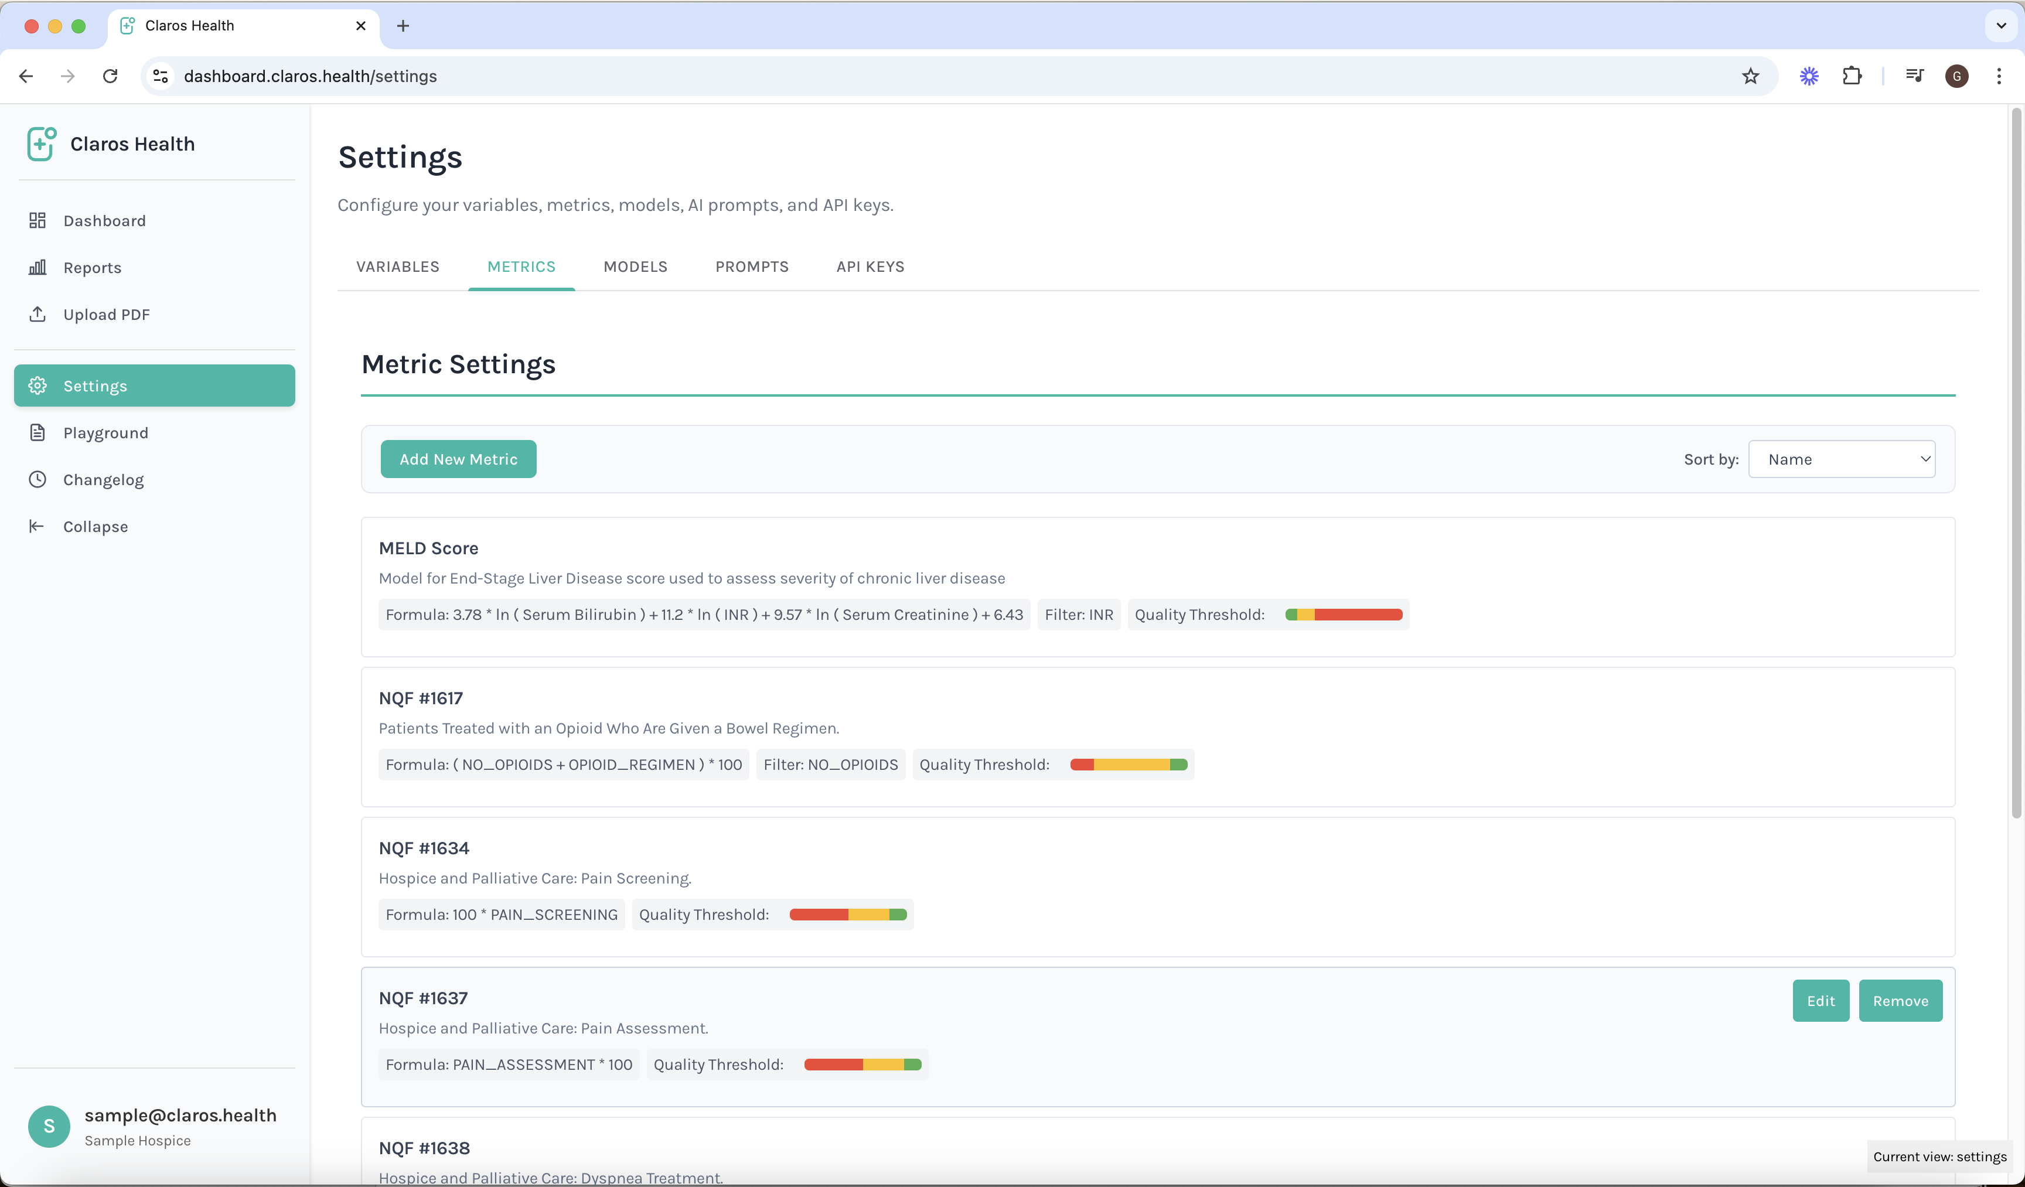Select the Reports sidebar icon

37,267
